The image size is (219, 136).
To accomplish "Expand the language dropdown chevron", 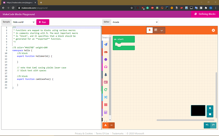I will coord(162,30).
